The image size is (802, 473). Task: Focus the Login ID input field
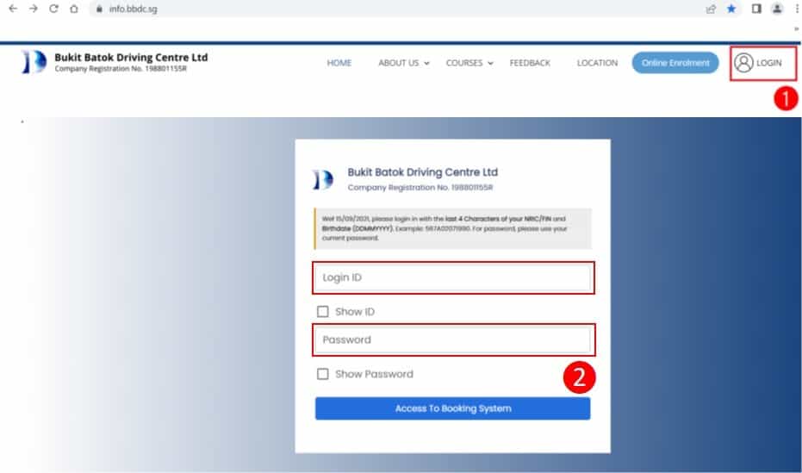pos(453,277)
